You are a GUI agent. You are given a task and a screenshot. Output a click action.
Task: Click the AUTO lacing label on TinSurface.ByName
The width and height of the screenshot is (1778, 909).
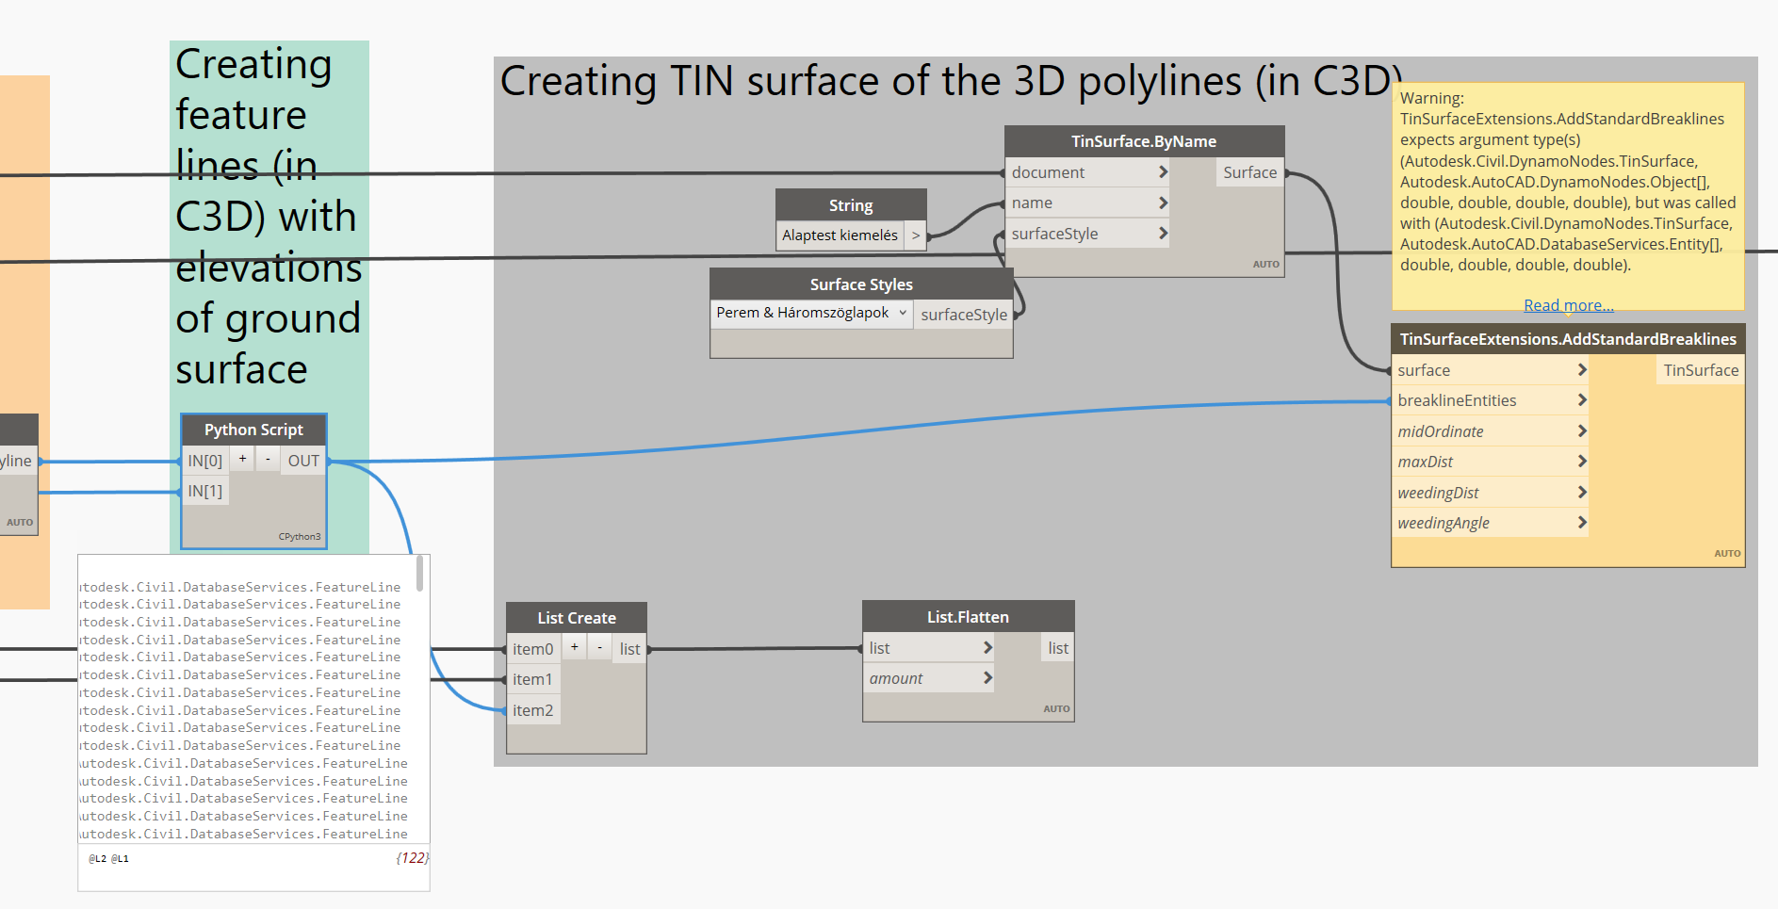point(1266,265)
